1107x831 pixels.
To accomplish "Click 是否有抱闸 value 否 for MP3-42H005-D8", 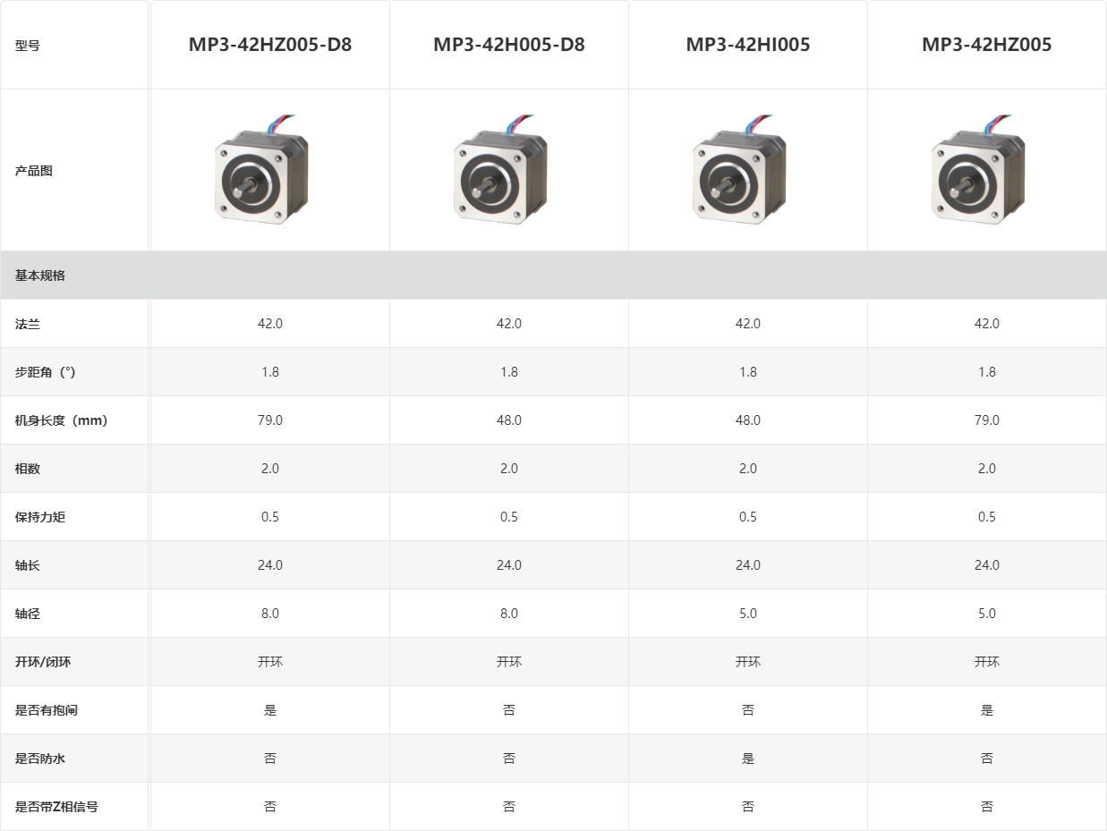I will [x=509, y=710].
